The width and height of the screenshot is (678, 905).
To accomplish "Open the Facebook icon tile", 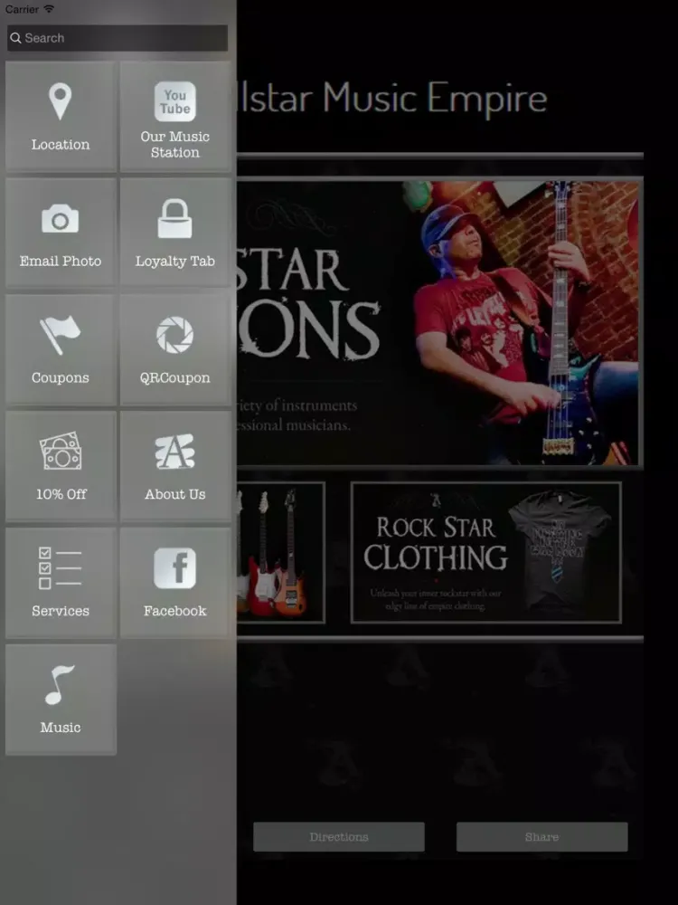I will 175,583.
